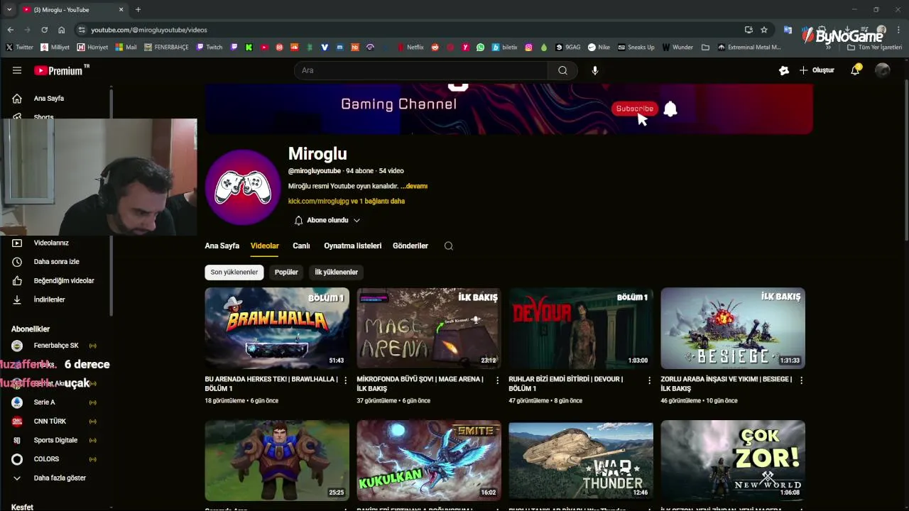Click the Miroglu channel avatar

[243, 187]
